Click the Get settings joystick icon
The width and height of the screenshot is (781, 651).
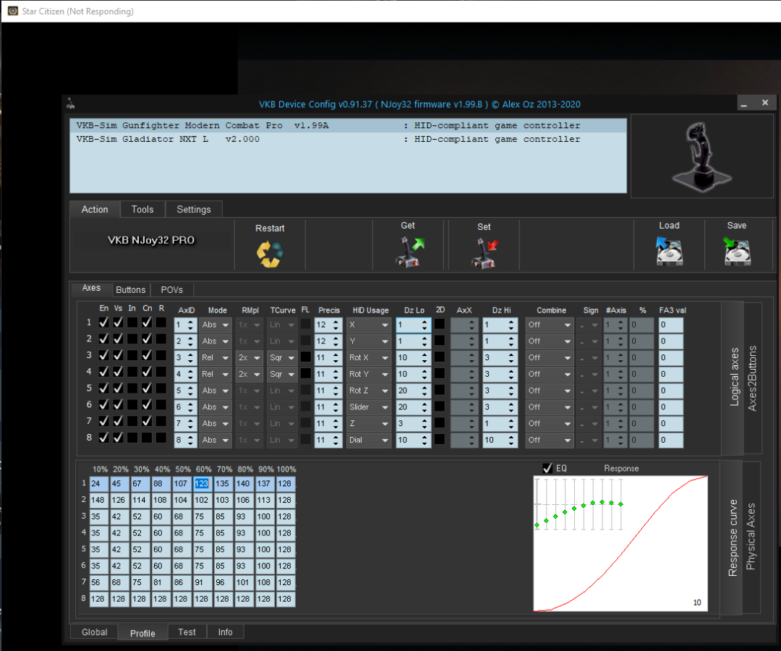[x=408, y=253]
